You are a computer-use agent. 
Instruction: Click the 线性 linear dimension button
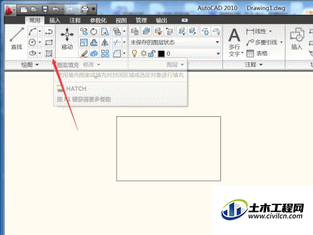coord(256,31)
